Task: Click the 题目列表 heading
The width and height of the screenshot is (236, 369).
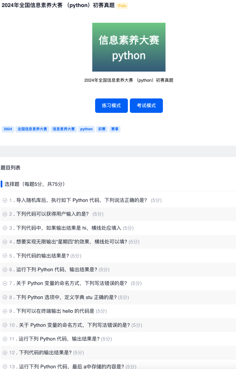Action: (x=11, y=168)
